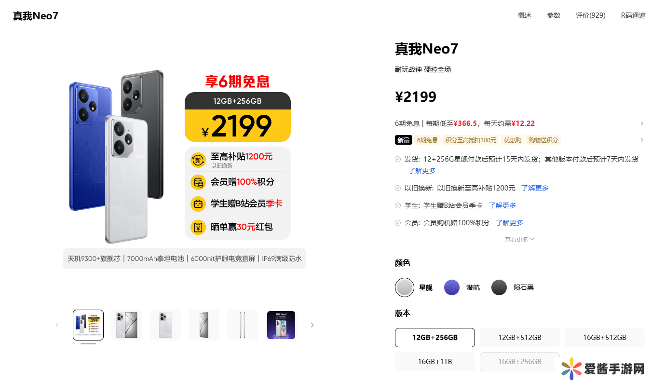The height and width of the screenshot is (381, 651).
Task: Expand the promotion tags row chevron
Action: [x=642, y=140]
